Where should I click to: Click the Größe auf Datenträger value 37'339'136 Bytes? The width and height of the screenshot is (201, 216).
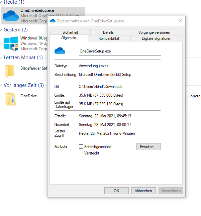[101, 104]
